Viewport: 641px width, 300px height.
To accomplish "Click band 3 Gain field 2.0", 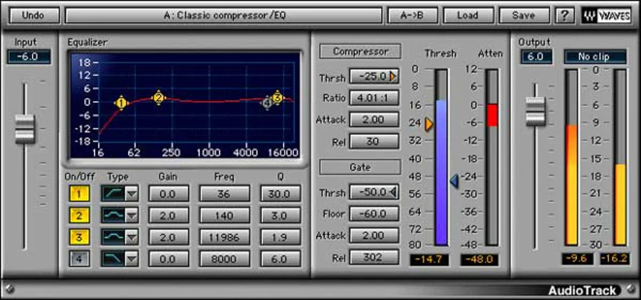I will (168, 237).
